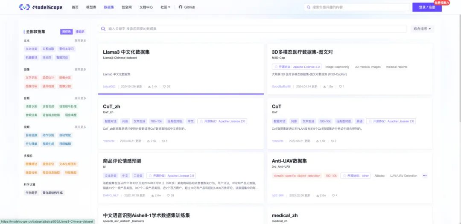Open the 社区 dropdown menu
Screen dimensions: 461x224
[165, 7]
